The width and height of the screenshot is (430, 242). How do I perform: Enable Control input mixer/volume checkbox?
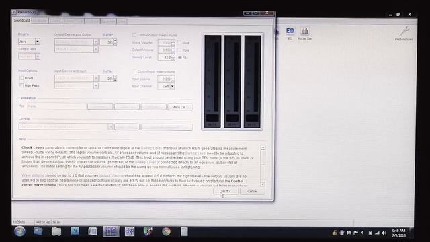[x=134, y=71]
